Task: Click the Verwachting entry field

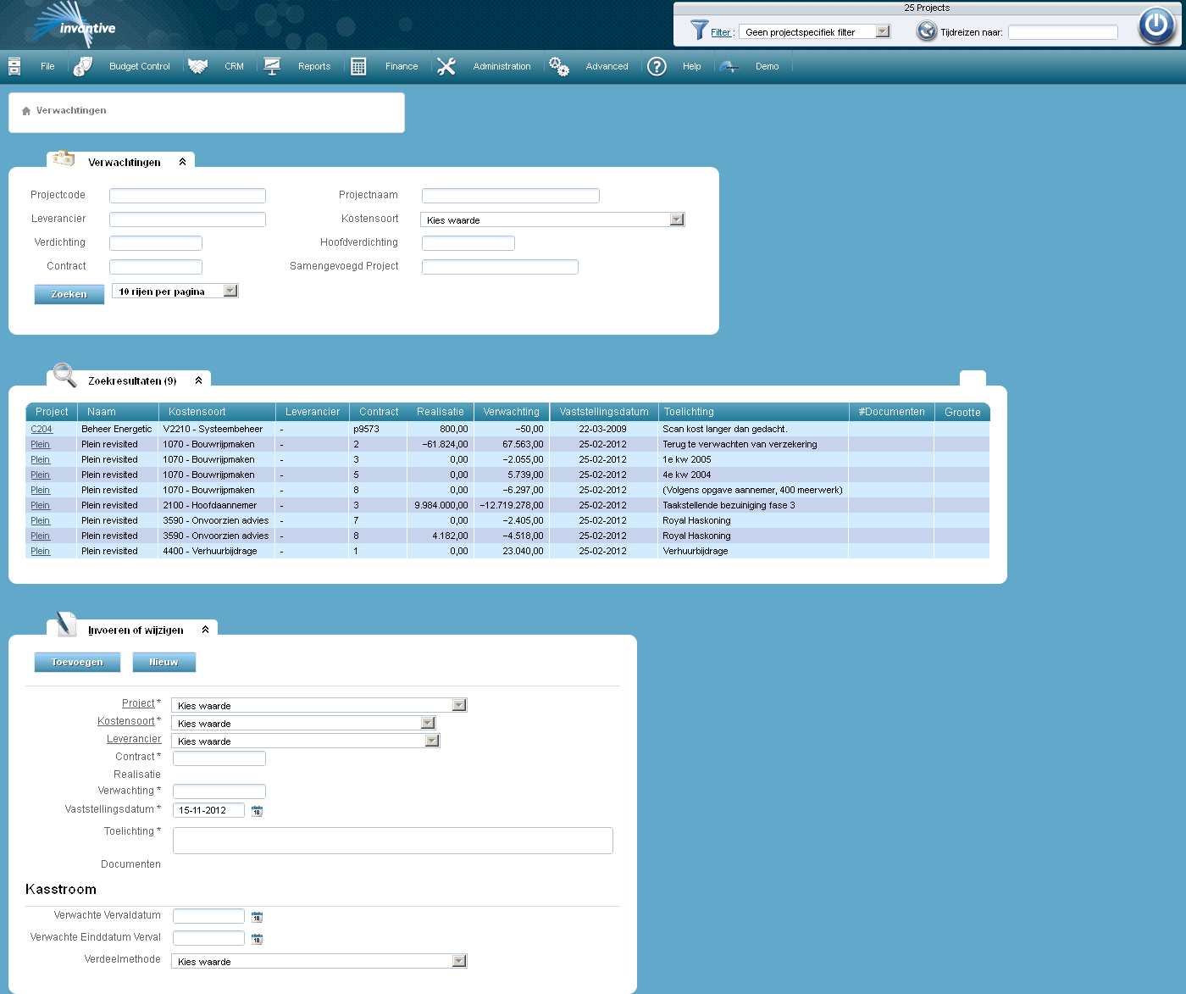Action: point(219,791)
